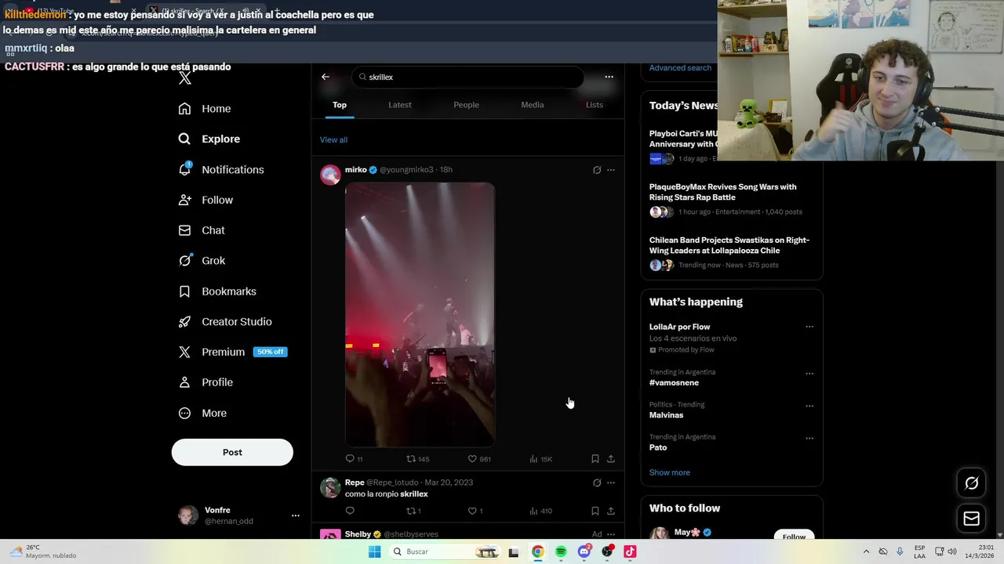Open options for LollaAr por Flow trend
The image size is (1004, 564).
point(809,327)
